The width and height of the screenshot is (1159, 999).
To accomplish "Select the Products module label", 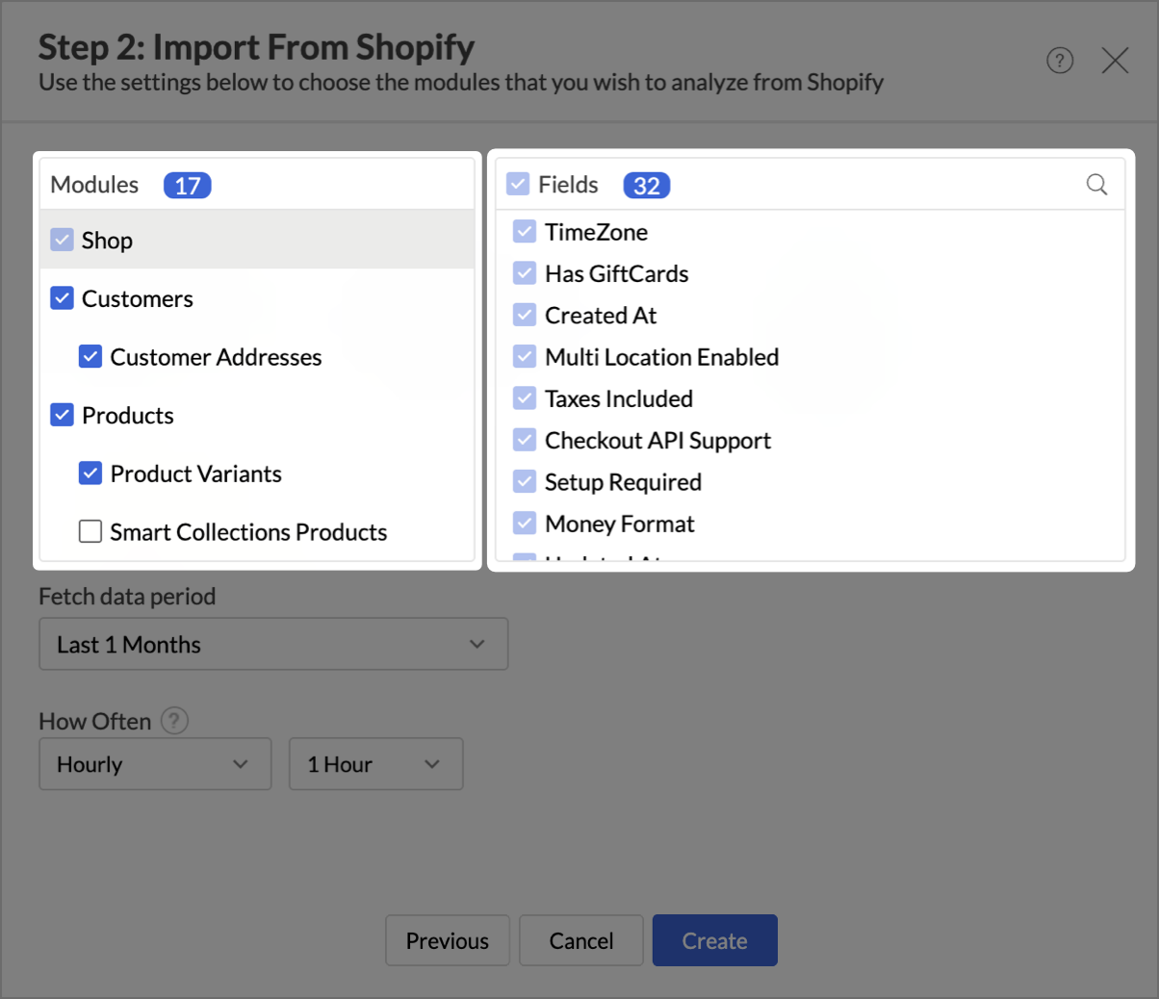I will pyautogui.click(x=128, y=416).
